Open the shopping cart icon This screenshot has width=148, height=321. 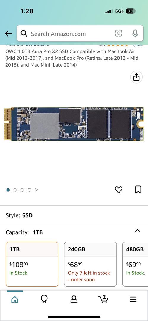pos(103,299)
